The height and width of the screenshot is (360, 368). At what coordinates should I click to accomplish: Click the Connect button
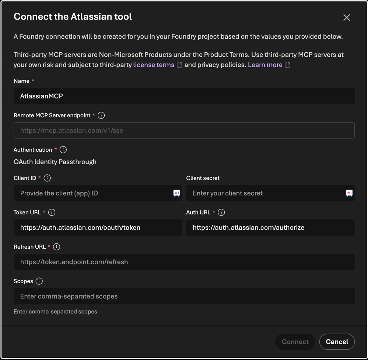tap(295, 342)
